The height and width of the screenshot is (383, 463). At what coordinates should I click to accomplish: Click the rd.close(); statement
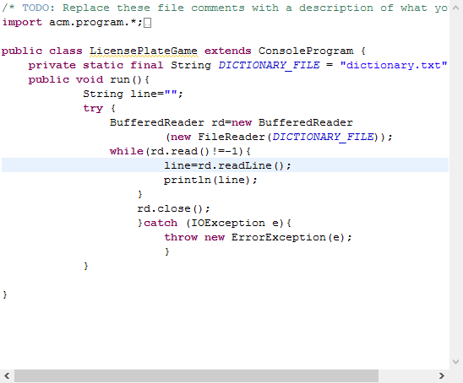coord(173,208)
